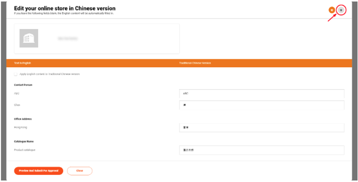Click the Catalogue Name section label
This screenshot has width=358, height=182.
click(24, 141)
